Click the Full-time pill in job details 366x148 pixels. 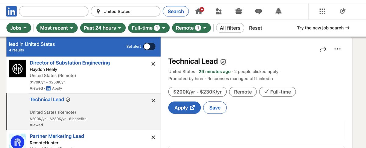[x=277, y=92]
